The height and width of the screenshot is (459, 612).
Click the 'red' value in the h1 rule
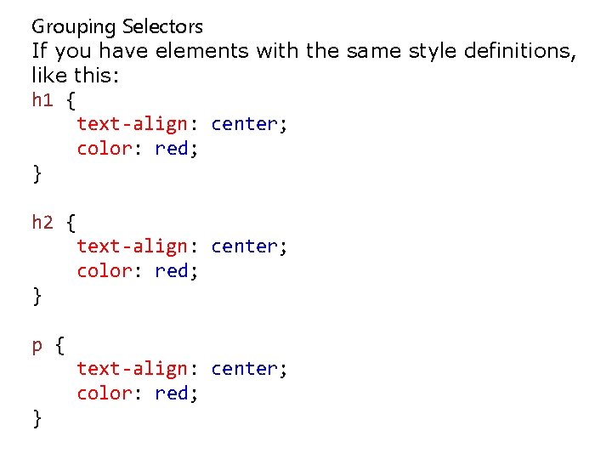(171, 150)
